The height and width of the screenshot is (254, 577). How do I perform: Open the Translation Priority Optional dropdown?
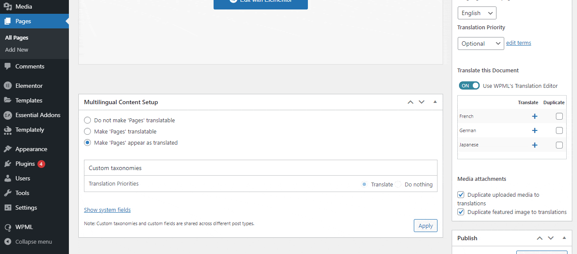481,43
